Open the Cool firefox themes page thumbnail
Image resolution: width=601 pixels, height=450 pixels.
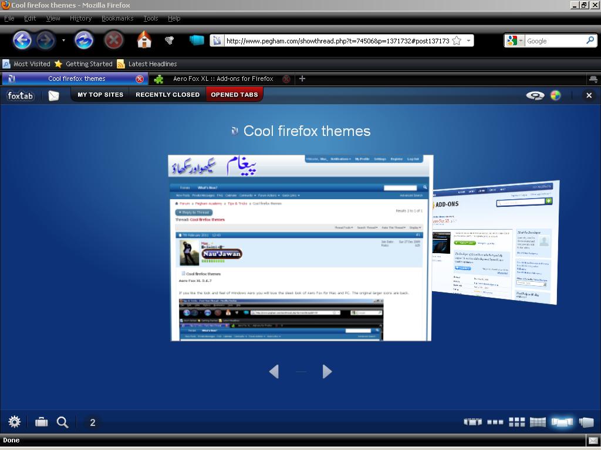point(300,248)
